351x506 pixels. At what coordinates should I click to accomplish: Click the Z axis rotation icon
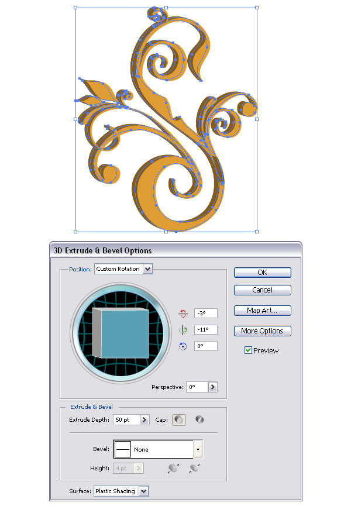(x=183, y=346)
